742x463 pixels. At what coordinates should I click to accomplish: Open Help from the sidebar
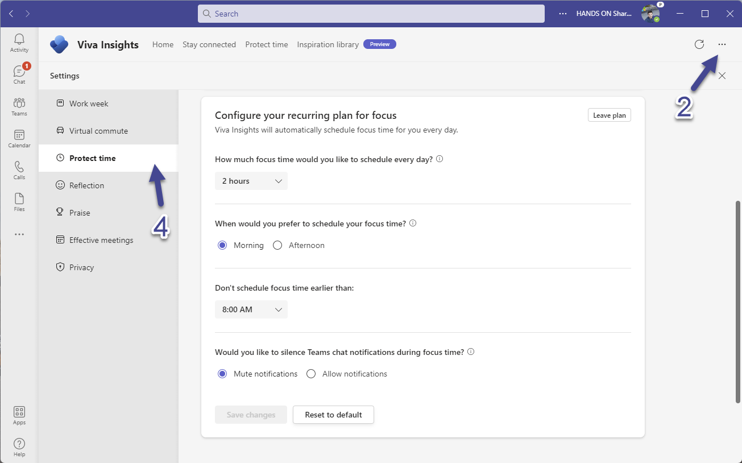click(x=19, y=447)
